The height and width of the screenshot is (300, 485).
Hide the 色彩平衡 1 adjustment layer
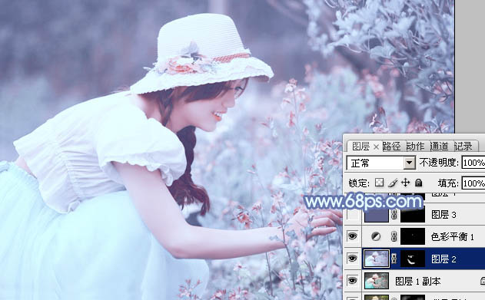(x=352, y=236)
